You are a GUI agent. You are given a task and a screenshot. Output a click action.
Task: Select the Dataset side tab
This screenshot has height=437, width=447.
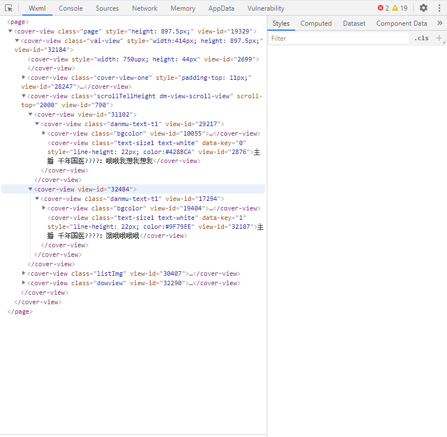(x=354, y=23)
